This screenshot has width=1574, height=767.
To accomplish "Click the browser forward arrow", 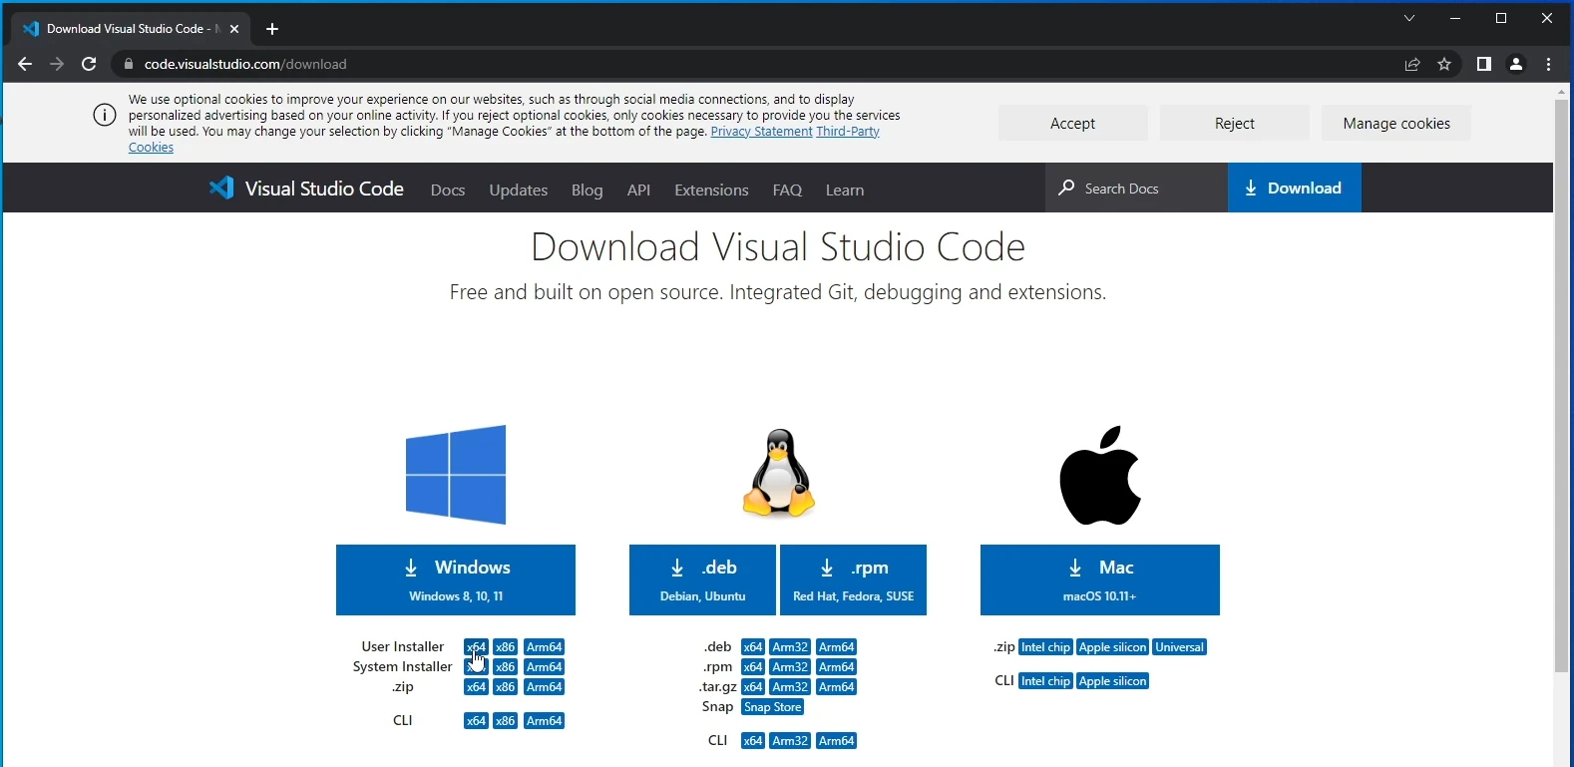I will coord(57,64).
